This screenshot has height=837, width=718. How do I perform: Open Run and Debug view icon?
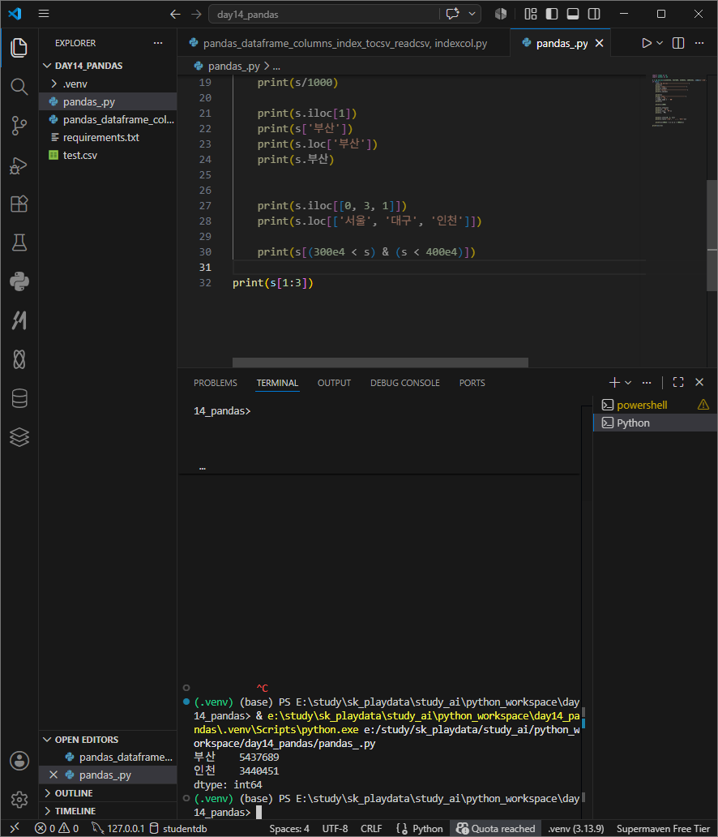19,165
